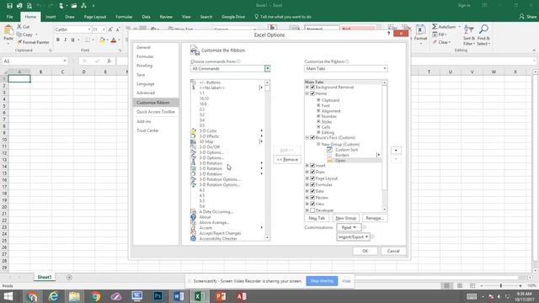Click the Insert Function fx icon
Screen dimensions: 539x303
109,61
